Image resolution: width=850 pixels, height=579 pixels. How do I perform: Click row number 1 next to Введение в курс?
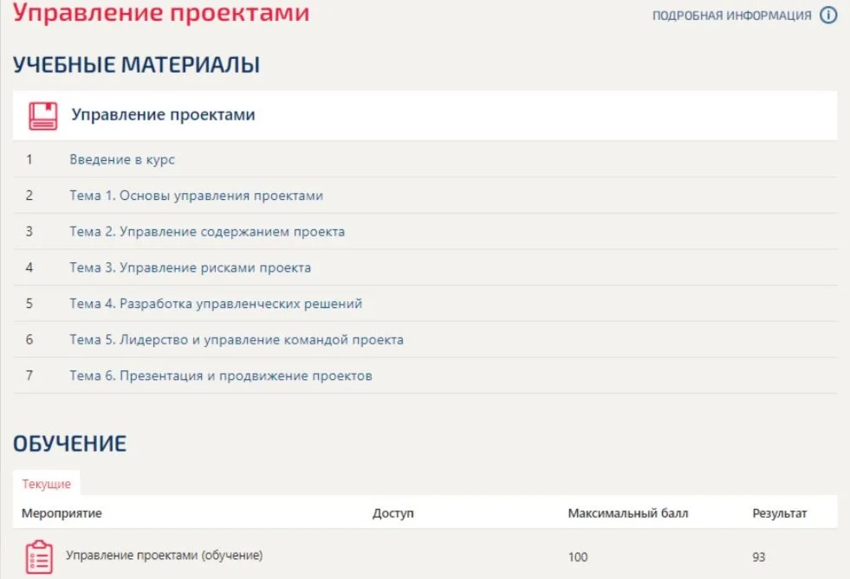[29, 159]
